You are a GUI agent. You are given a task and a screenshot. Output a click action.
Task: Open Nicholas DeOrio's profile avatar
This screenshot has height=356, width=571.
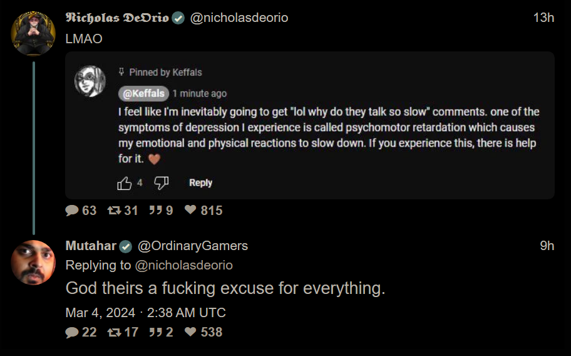coord(33,33)
